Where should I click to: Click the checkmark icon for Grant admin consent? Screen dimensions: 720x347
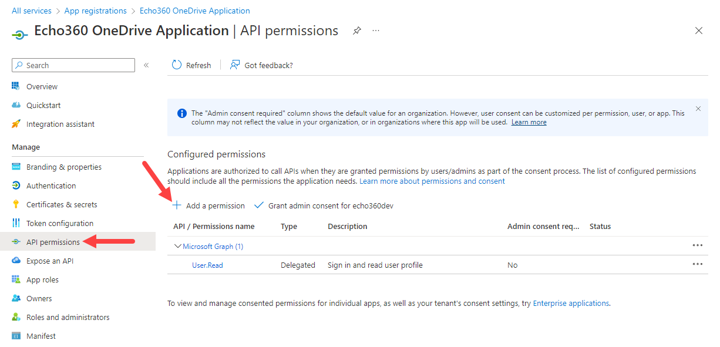tap(259, 205)
